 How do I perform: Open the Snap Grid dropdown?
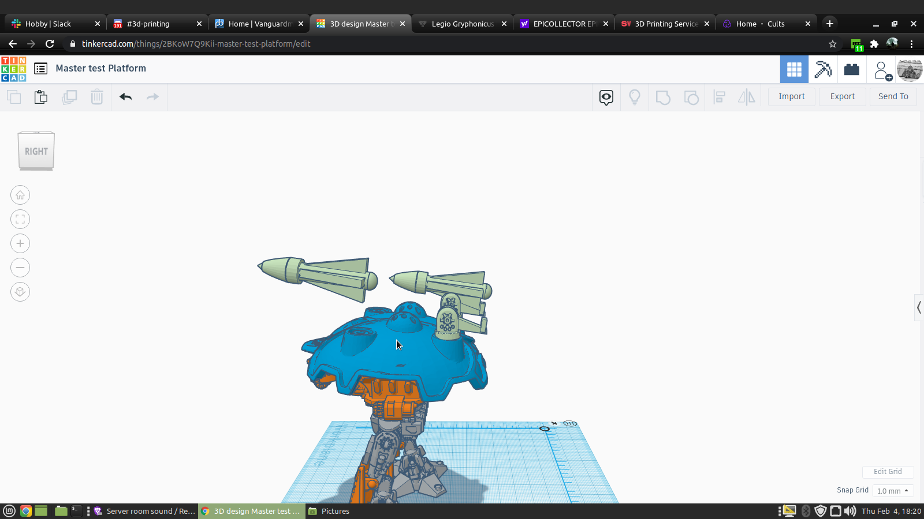pyautogui.click(x=893, y=491)
